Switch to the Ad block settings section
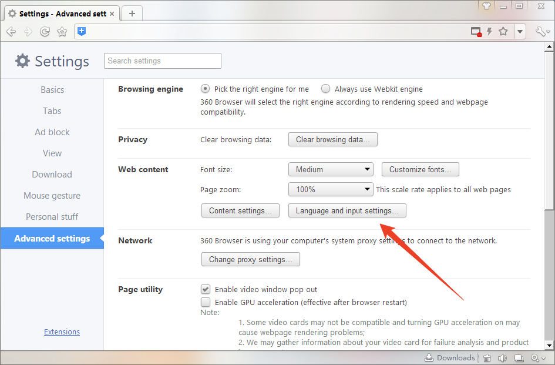 click(52, 132)
